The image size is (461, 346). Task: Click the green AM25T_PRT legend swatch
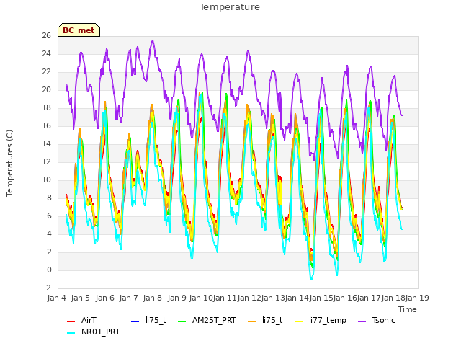pos(182,321)
